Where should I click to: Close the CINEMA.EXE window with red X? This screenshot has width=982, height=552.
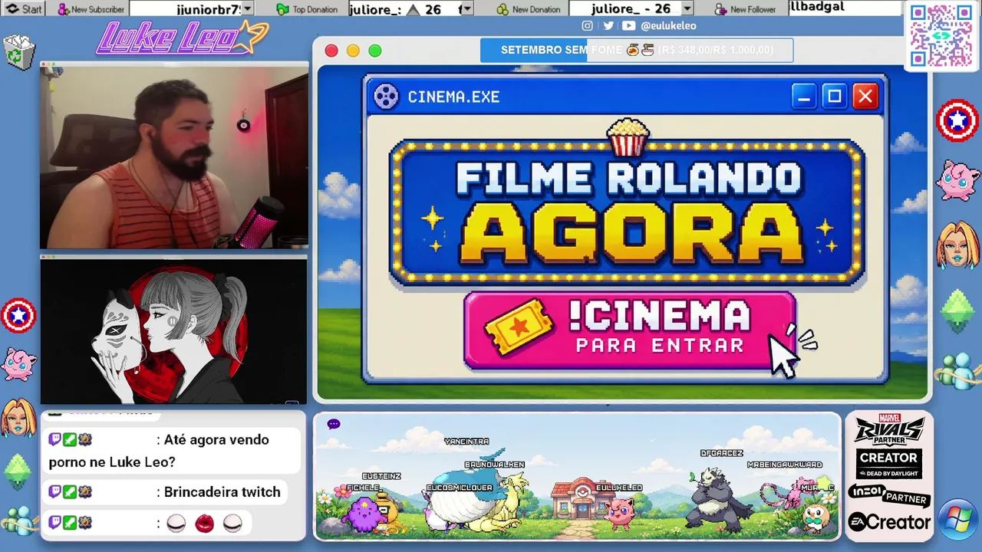coord(865,97)
